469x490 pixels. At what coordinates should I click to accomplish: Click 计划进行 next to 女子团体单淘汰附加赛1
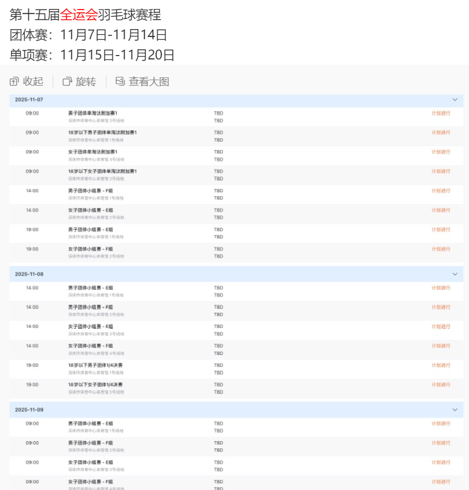[x=443, y=151]
